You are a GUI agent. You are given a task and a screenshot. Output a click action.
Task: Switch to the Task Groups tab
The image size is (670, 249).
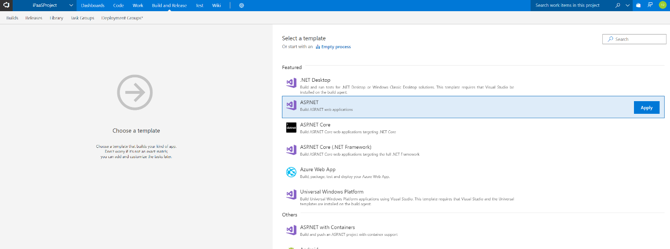(x=82, y=18)
